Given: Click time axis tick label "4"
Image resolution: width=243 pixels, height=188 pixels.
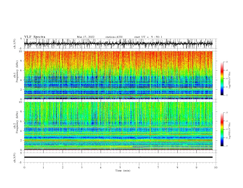Looking at the screenshot, I should tap(101, 167).
